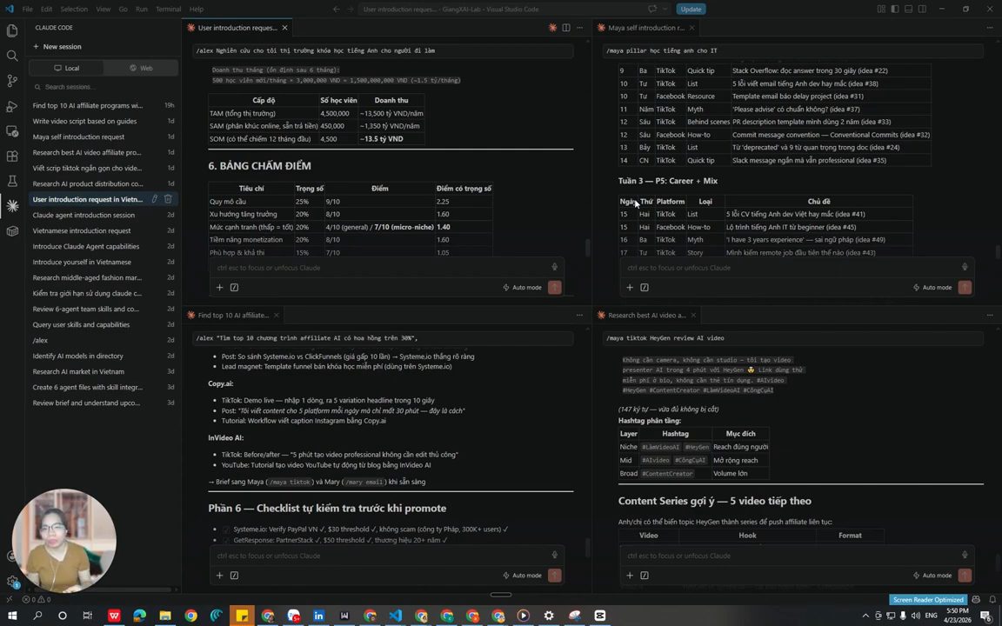Open the Remote Explorer view
Screen dimensions: 1002x626
(12, 131)
